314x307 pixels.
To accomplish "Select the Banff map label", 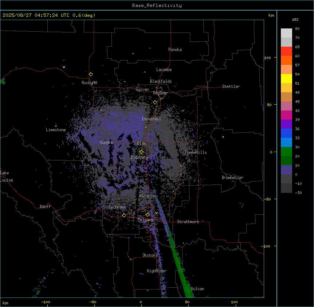I will coord(45,207).
